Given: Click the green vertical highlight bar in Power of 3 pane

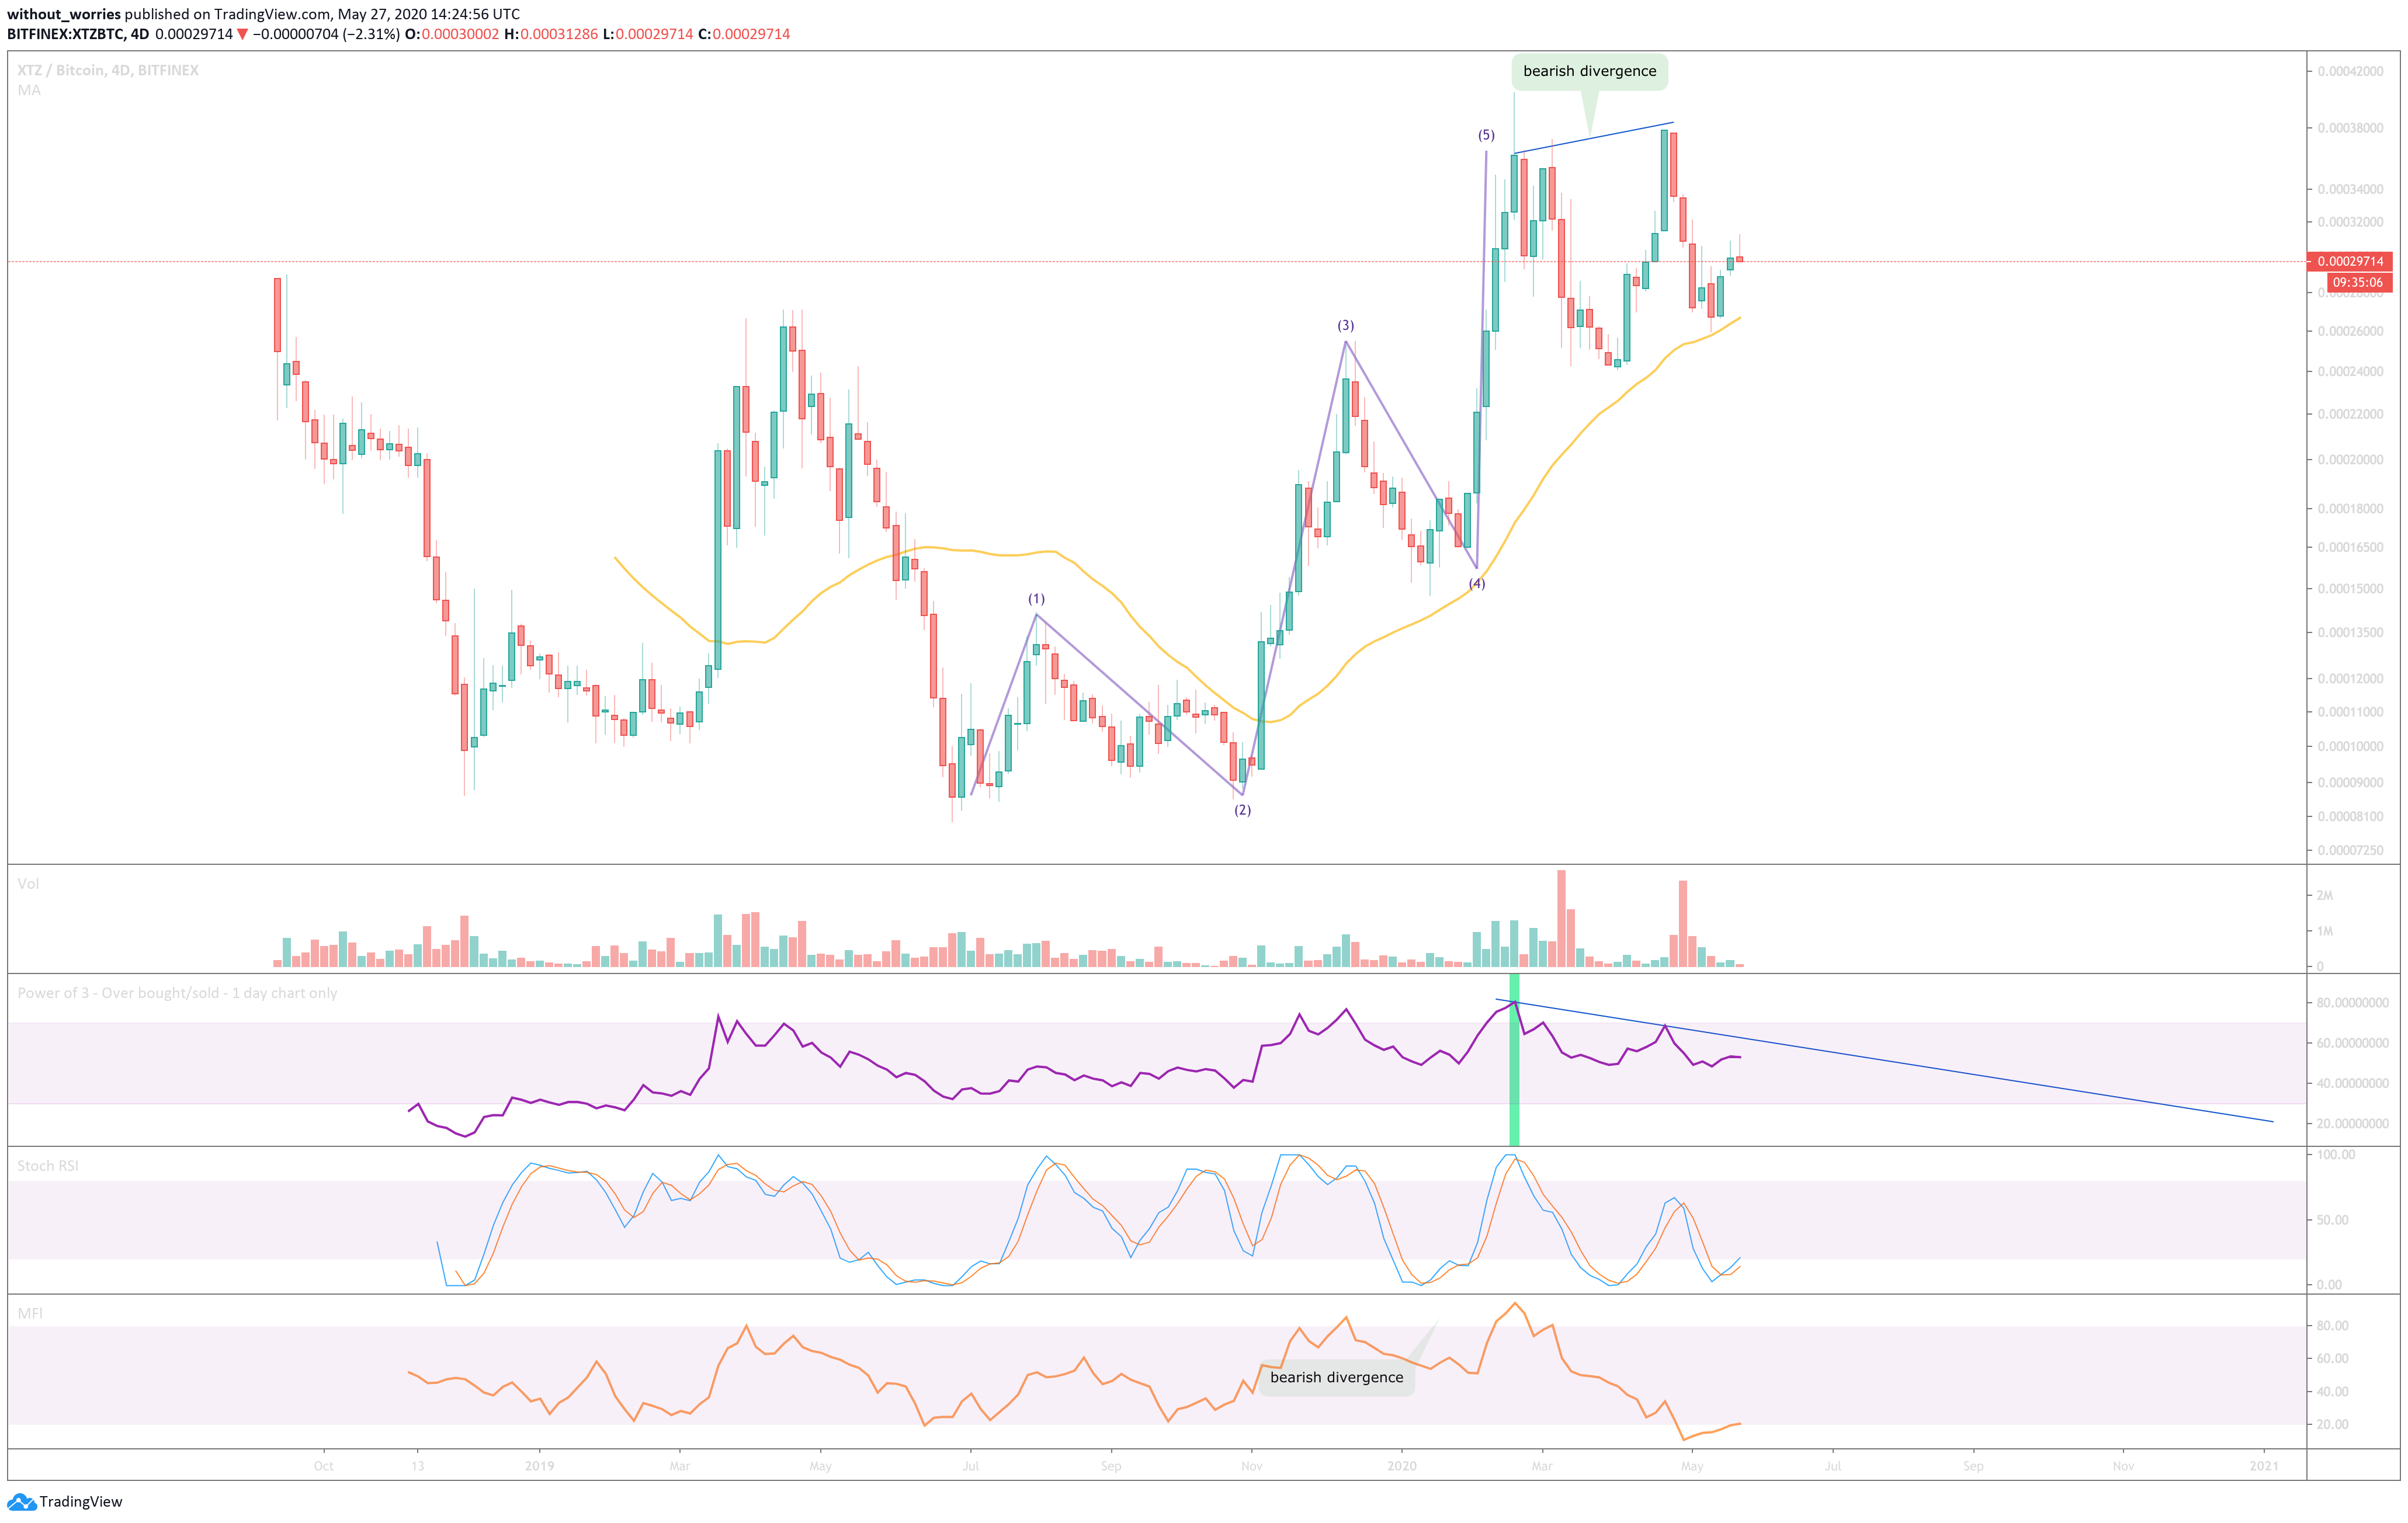Looking at the screenshot, I should coord(1514,1059).
